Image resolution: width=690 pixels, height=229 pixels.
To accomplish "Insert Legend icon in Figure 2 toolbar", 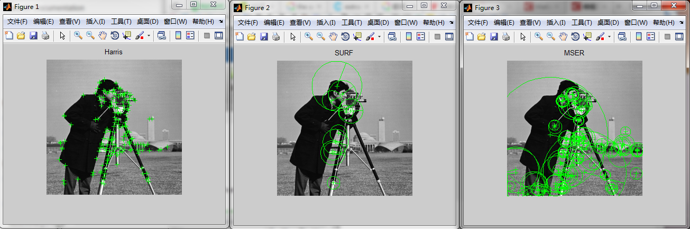I will (421, 36).
